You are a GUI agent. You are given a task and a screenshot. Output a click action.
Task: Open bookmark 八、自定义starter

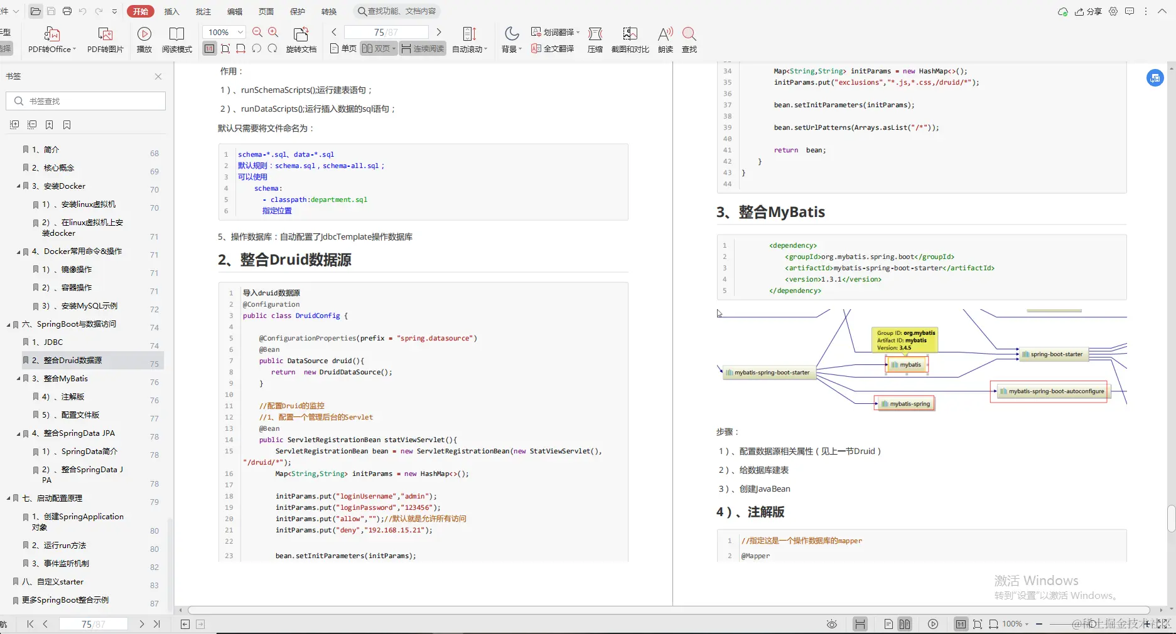[53, 582]
